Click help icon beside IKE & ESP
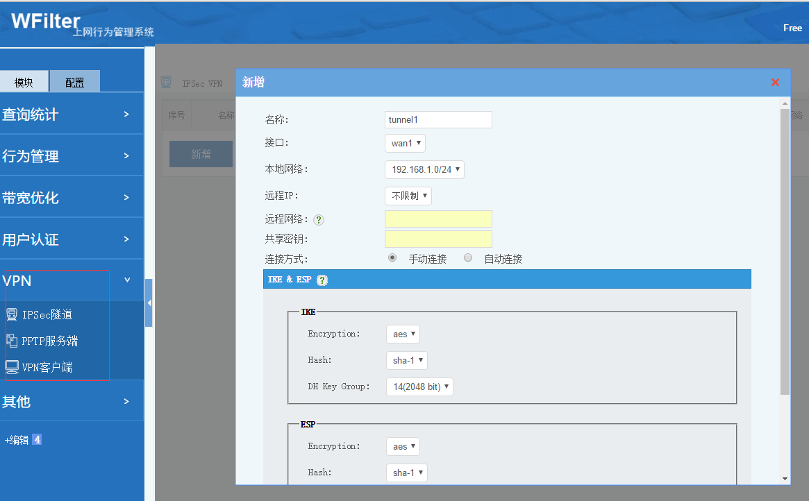Viewport: 809px width, 501px height. [x=322, y=280]
